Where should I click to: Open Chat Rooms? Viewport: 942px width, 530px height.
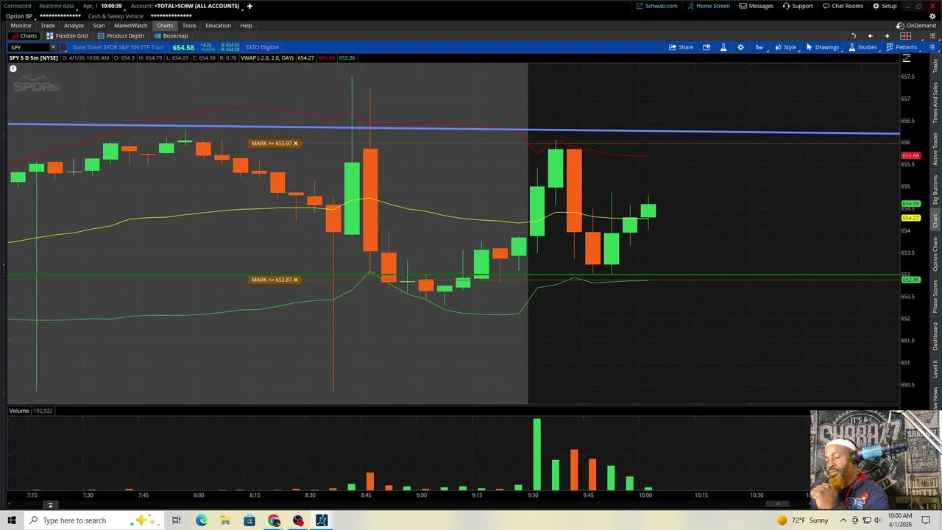pos(843,6)
